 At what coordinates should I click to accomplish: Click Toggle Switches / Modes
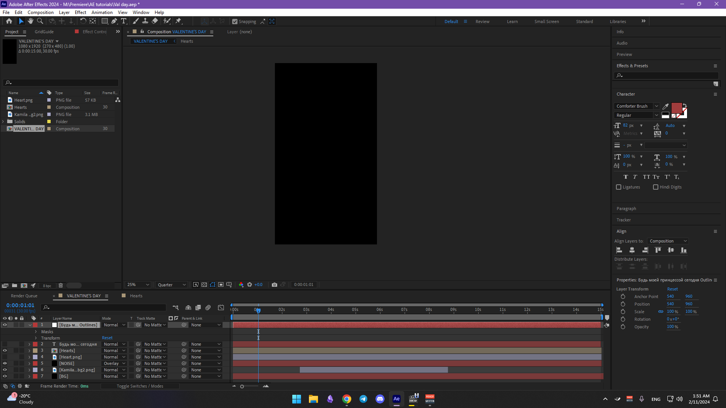(x=140, y=386)
